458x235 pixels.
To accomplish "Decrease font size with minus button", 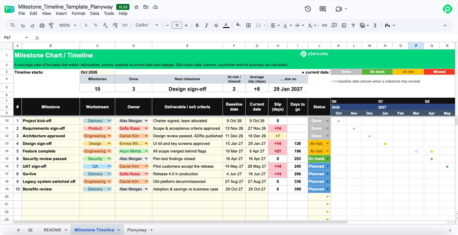I will tap(167, 25).
